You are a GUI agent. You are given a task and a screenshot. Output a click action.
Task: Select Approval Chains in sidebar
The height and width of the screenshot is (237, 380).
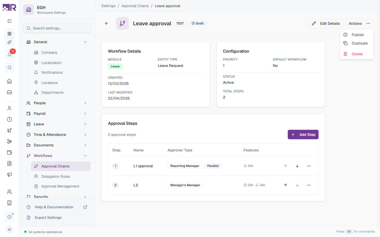(61, 166)
